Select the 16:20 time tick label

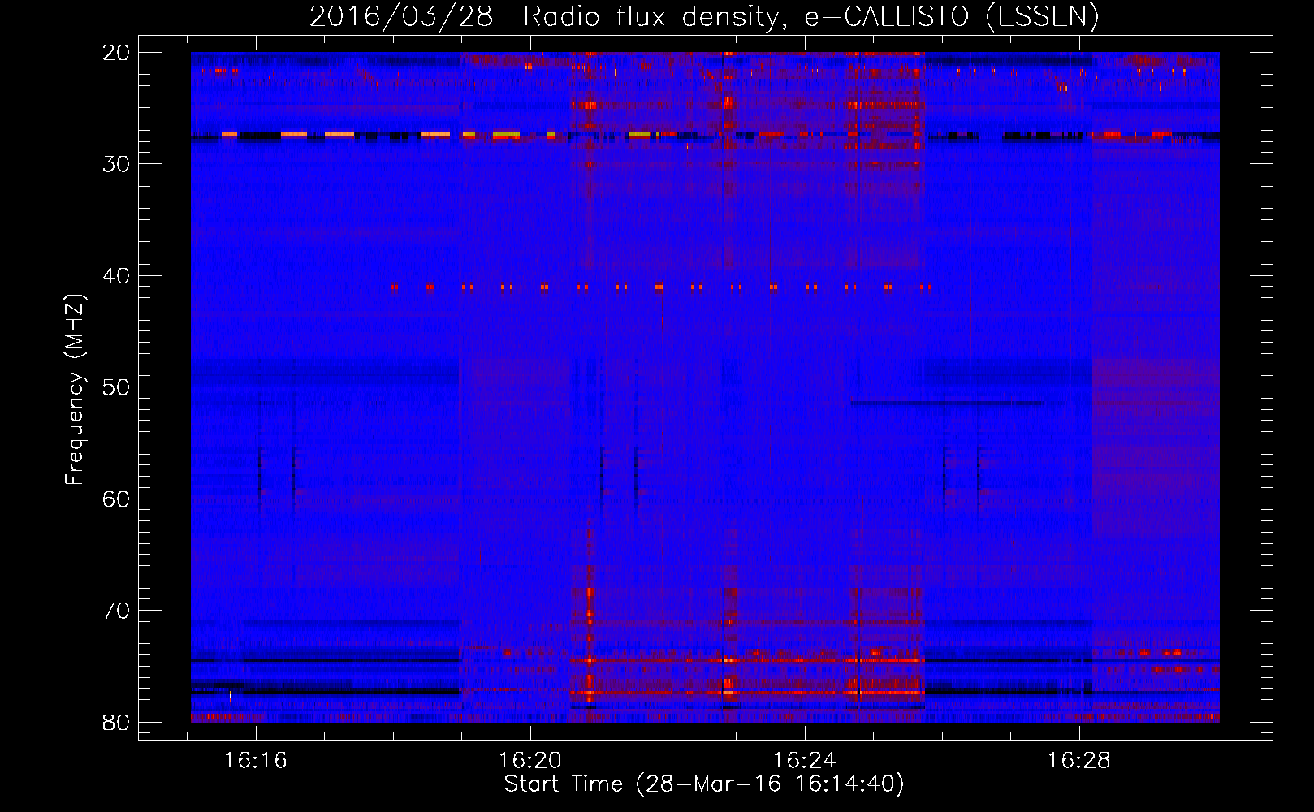point(530,761)
